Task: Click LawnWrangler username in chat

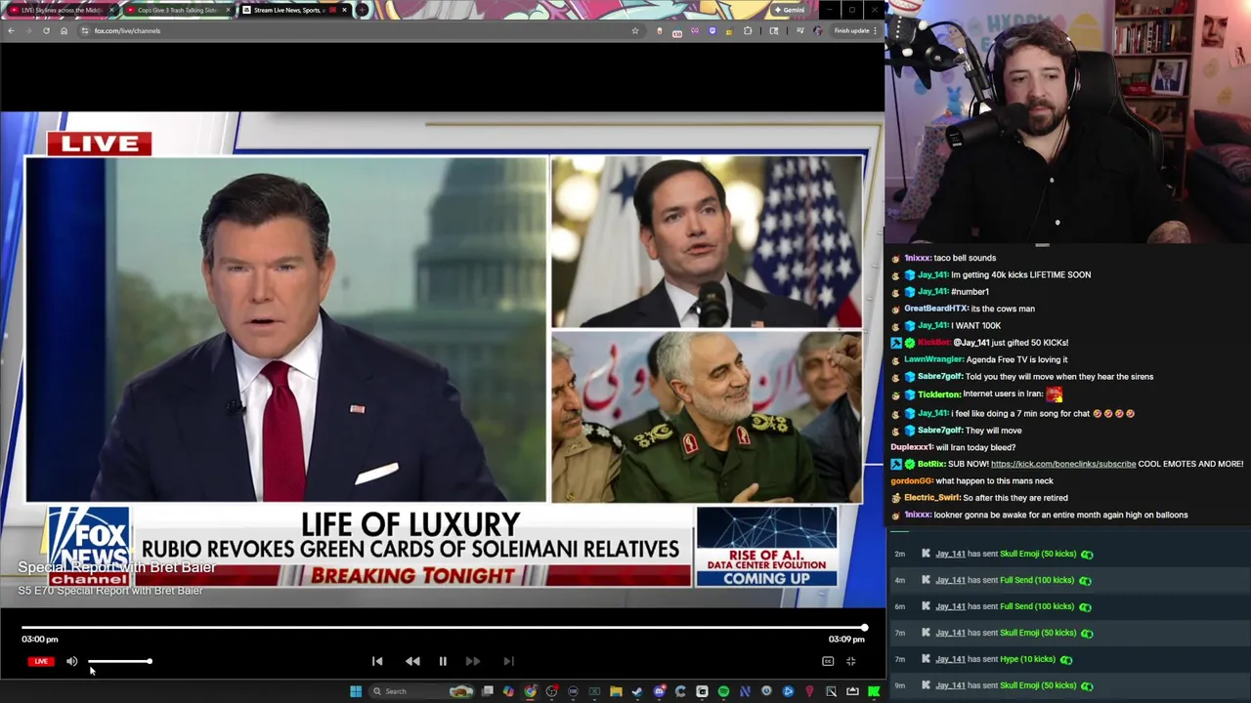Action: pyautogui.click(x=933, y=359)
